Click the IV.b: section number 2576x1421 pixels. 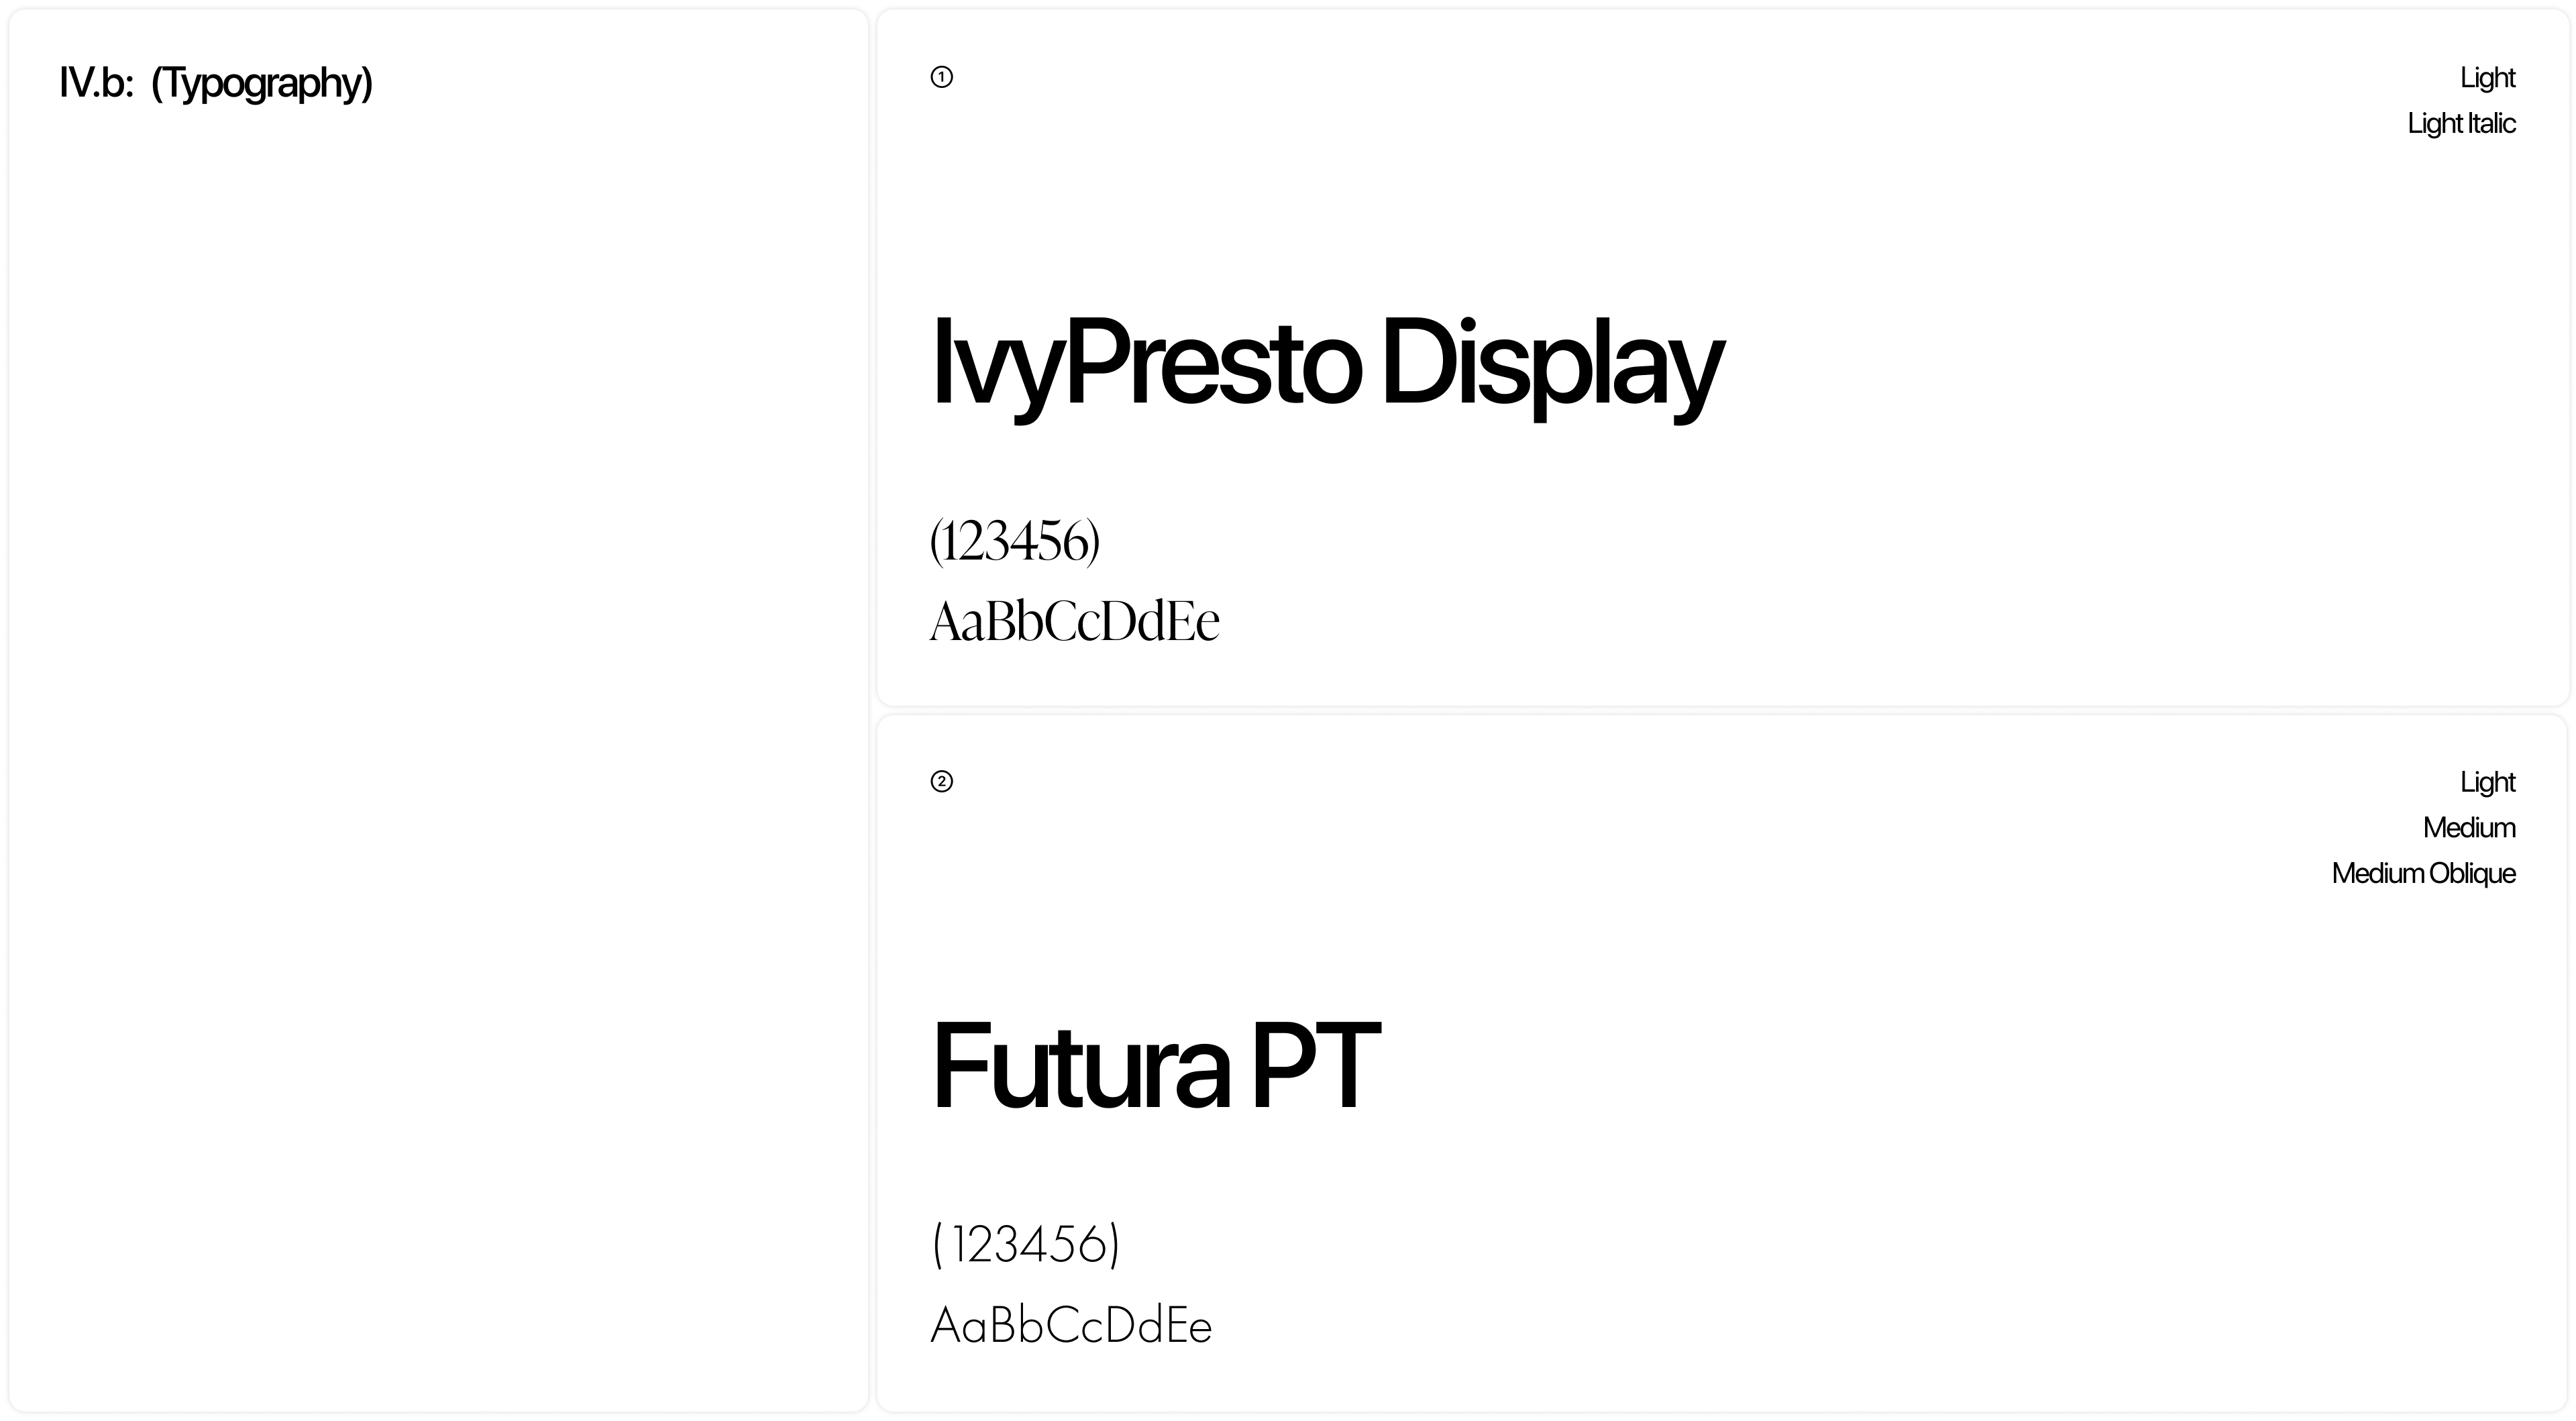(96, 82)
